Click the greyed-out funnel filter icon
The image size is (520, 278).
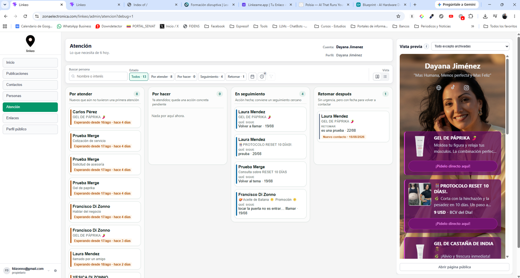tap(271, 77)
